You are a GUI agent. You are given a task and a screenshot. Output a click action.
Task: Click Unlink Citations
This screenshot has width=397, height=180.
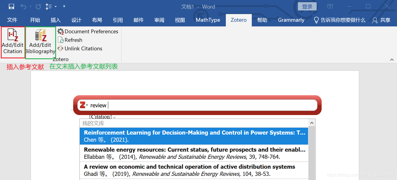click(x=80, y=48)
